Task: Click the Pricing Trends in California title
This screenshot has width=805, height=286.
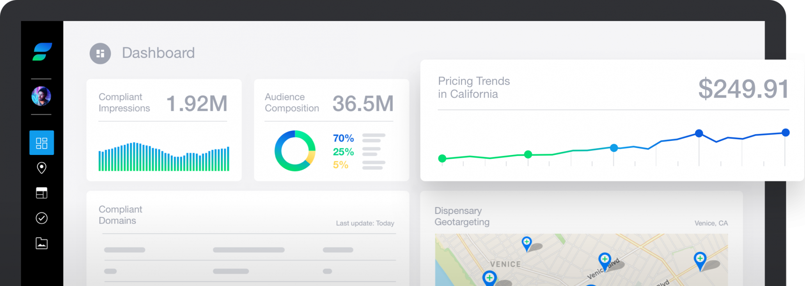Action: click(474, 87)
